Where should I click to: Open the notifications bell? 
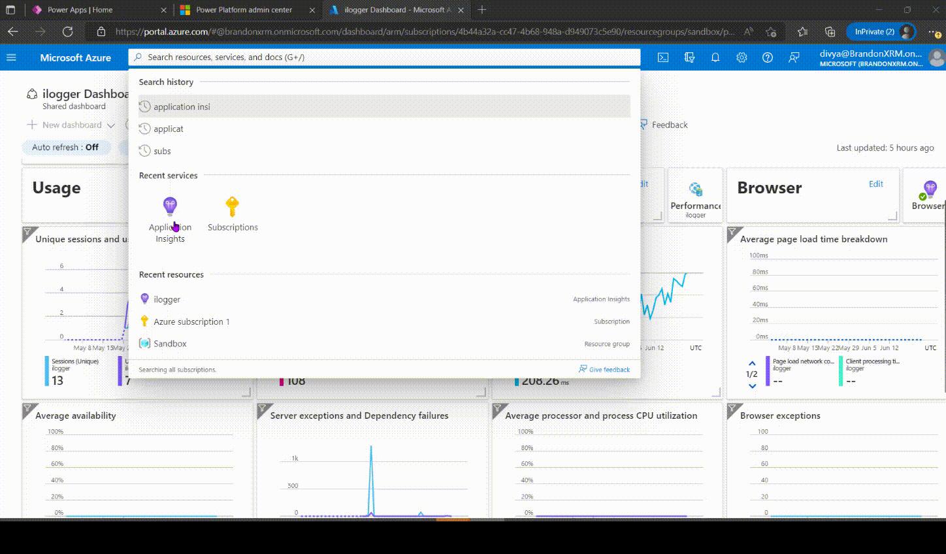(715, 57)
